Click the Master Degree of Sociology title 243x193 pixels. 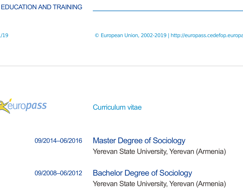[139, 141]
